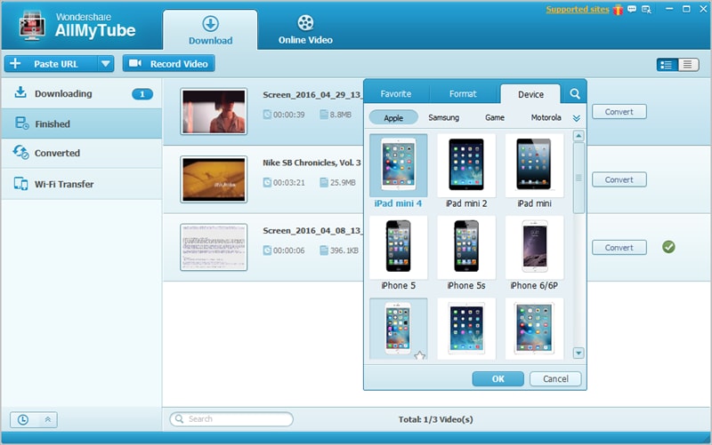Viewport: 712px width, 445px height.
Task: Open the Download tab
Action: [x=210, y=30]
